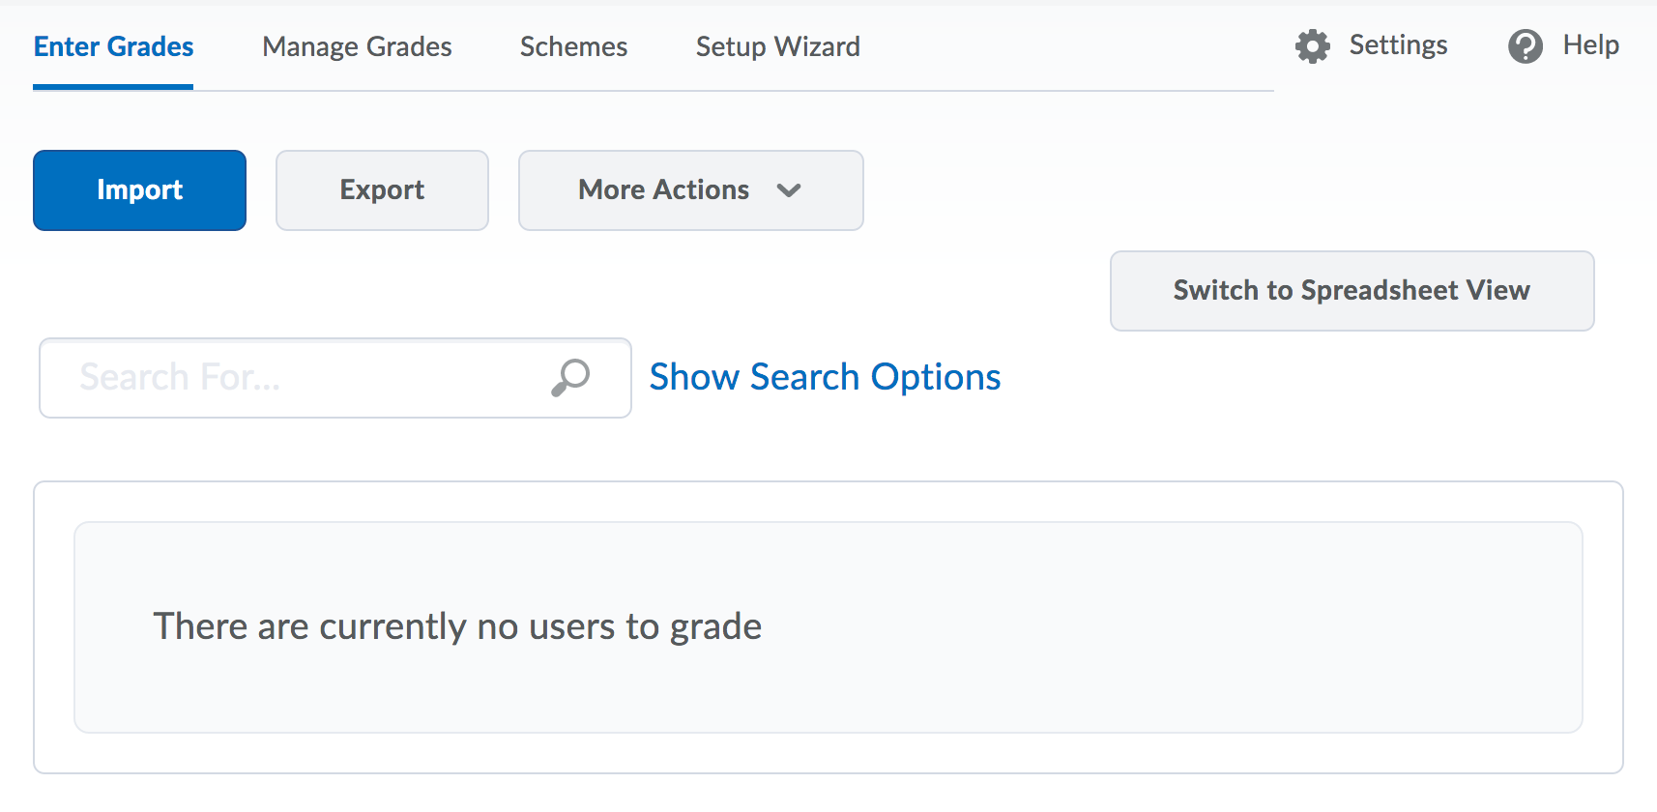Click the More Actions chevron arrow
Viewport: 1657px width, 812px height.
[789, 190]
